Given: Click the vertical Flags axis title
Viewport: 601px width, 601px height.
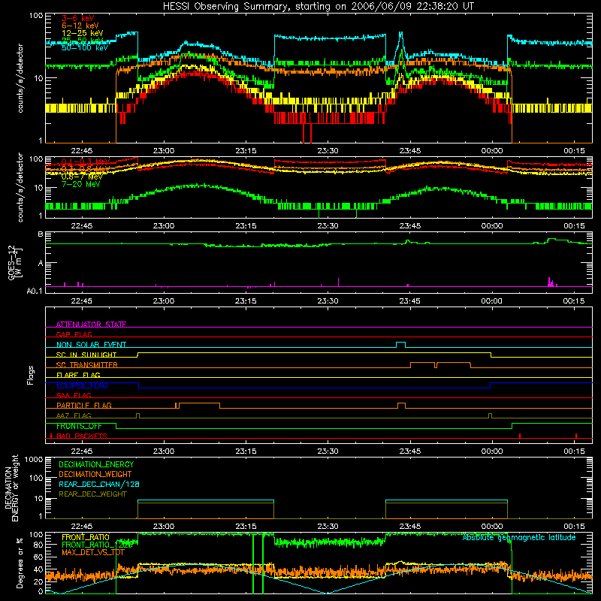Looking at the screenshot, I should (31, 375).
